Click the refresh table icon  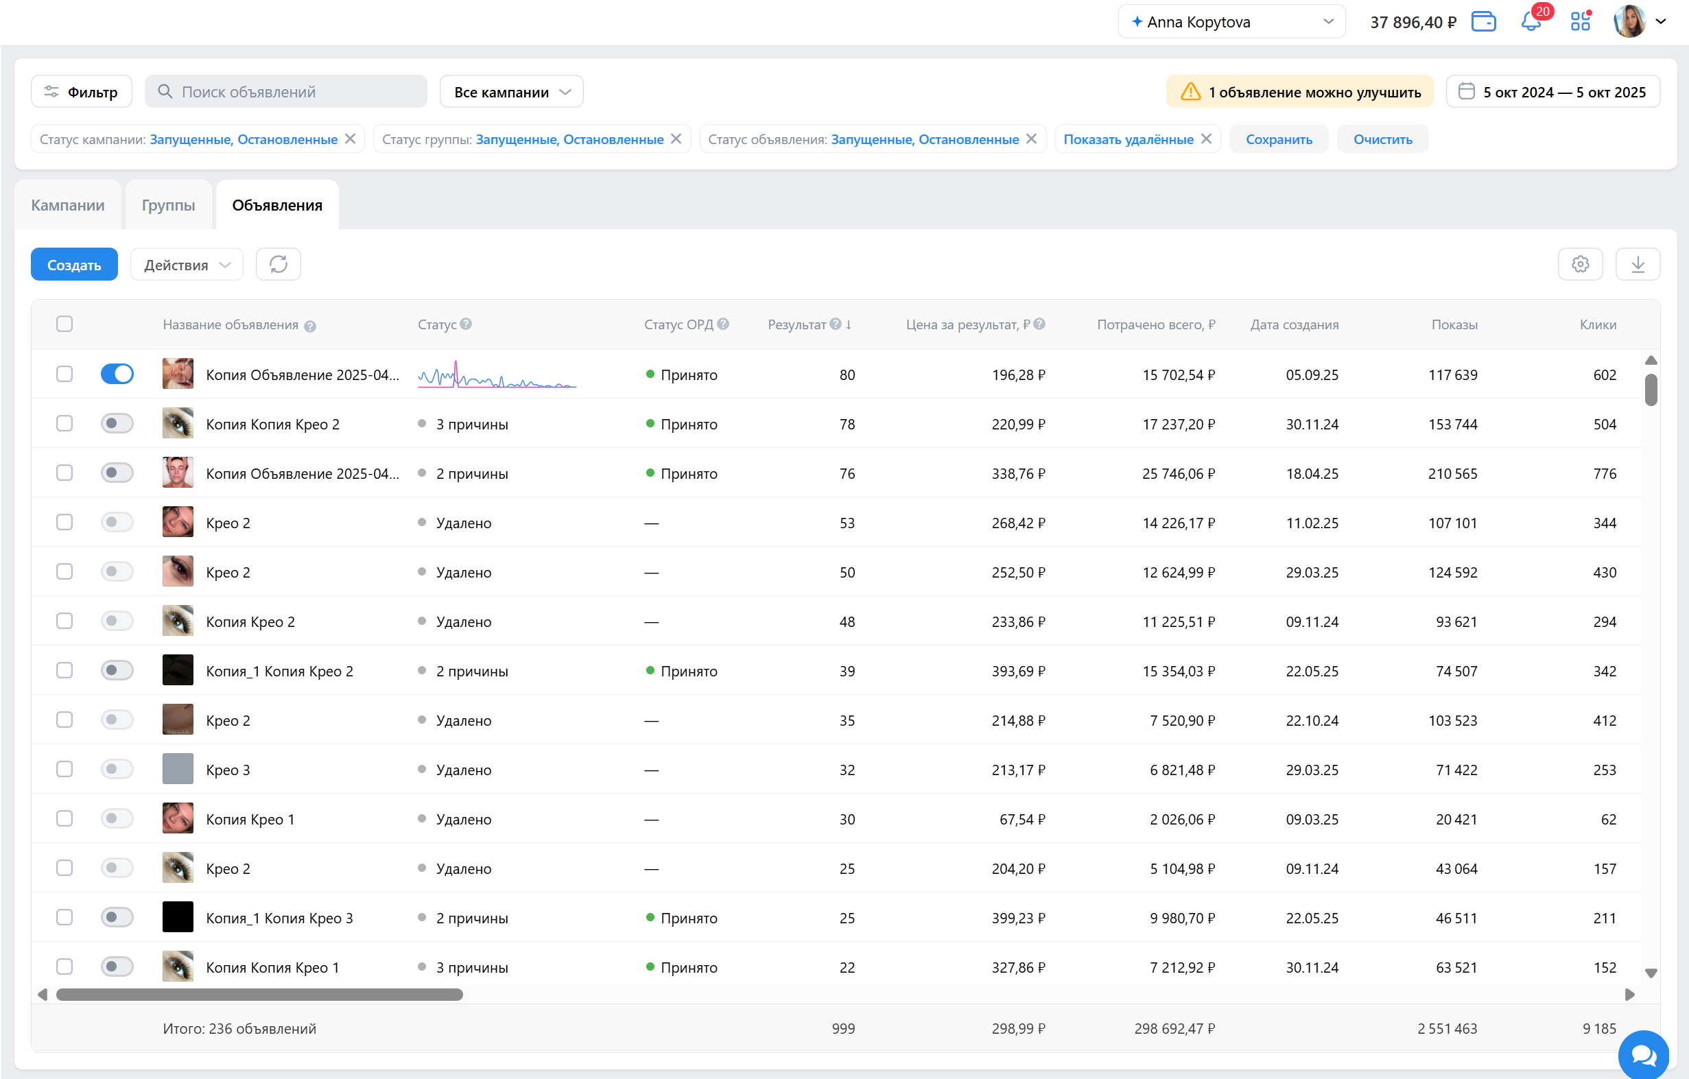(x=279, y=265)
